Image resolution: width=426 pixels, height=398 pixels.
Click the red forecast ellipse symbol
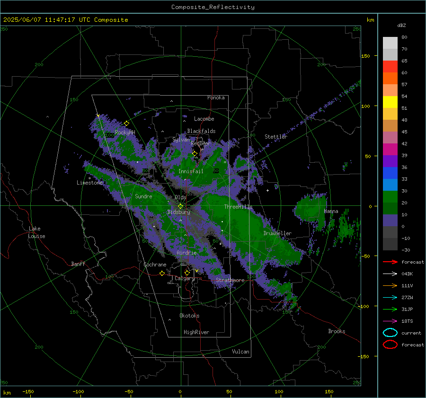pos(390,345)
